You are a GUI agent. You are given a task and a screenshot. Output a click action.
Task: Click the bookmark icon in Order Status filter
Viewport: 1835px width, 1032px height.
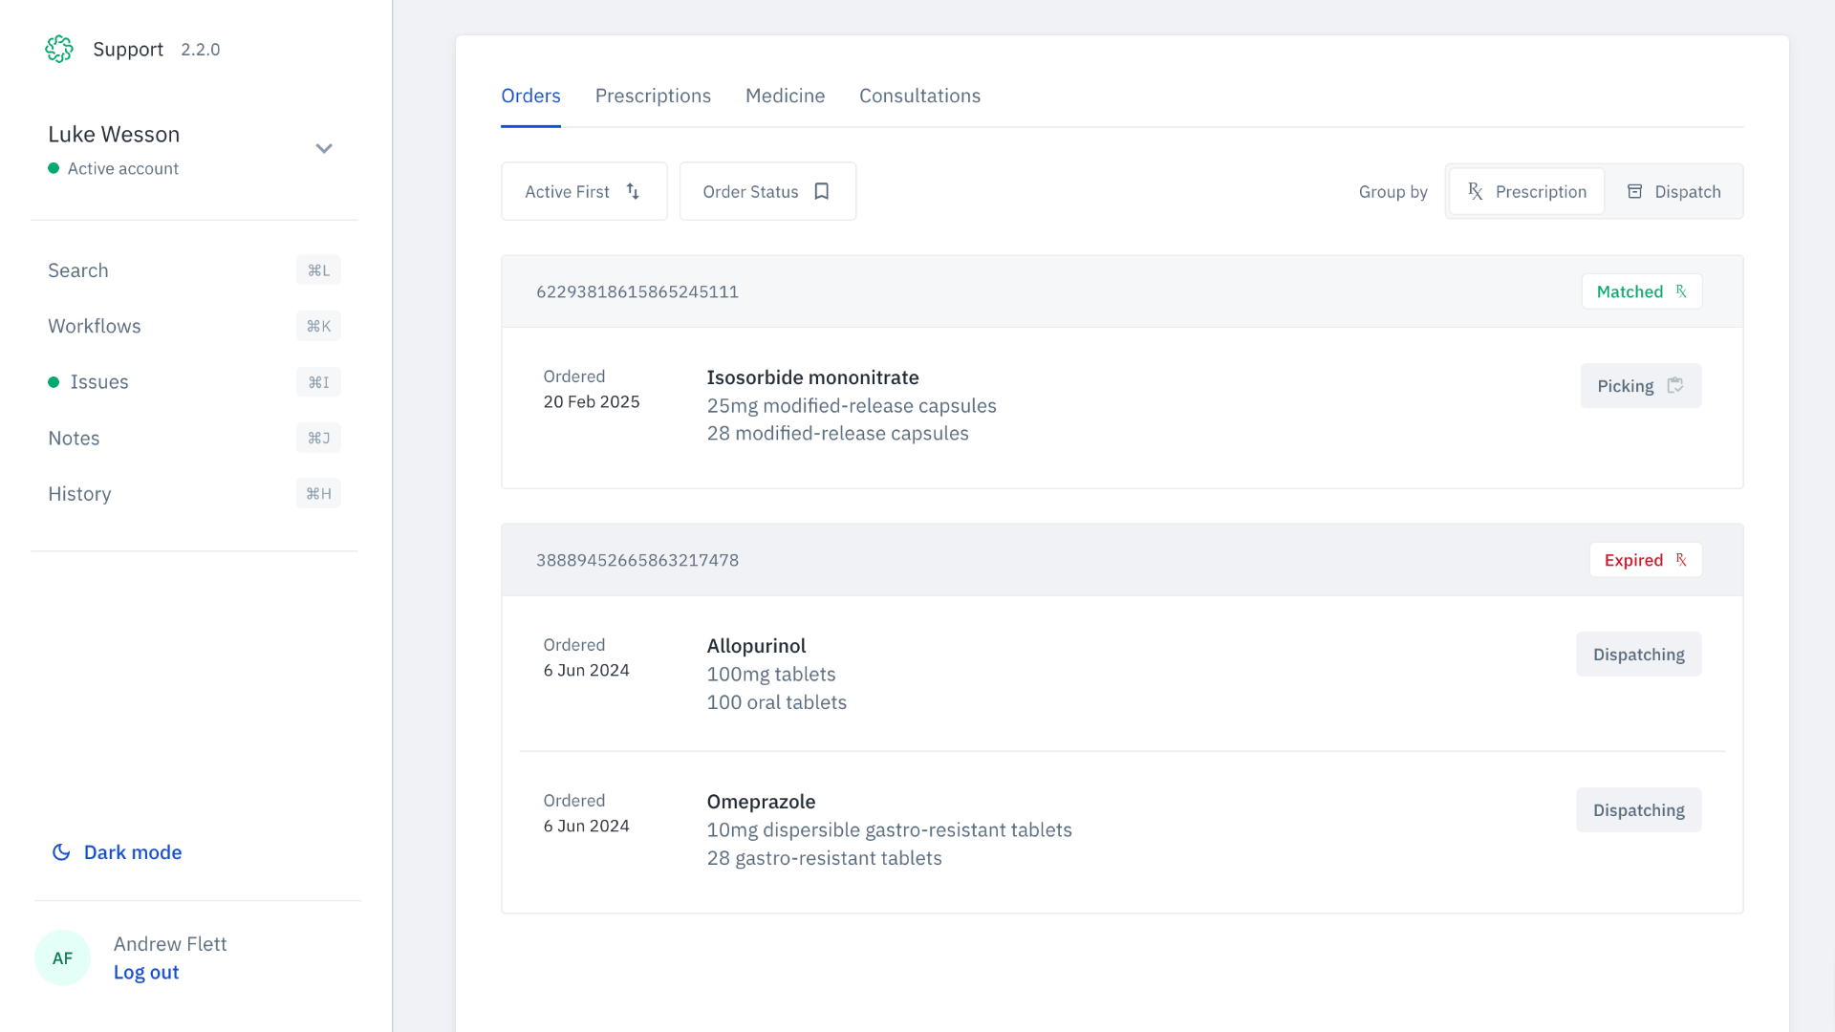[822, 191]
